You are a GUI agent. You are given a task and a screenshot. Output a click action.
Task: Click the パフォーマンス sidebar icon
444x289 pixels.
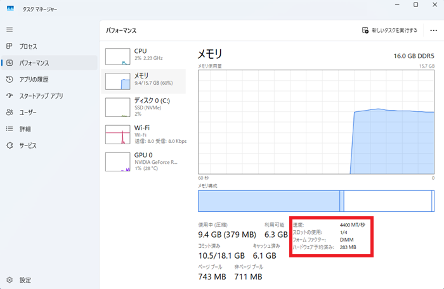tap(10, 63)
